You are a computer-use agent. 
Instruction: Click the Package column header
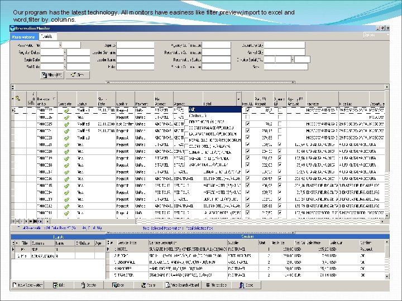point(322,99)
